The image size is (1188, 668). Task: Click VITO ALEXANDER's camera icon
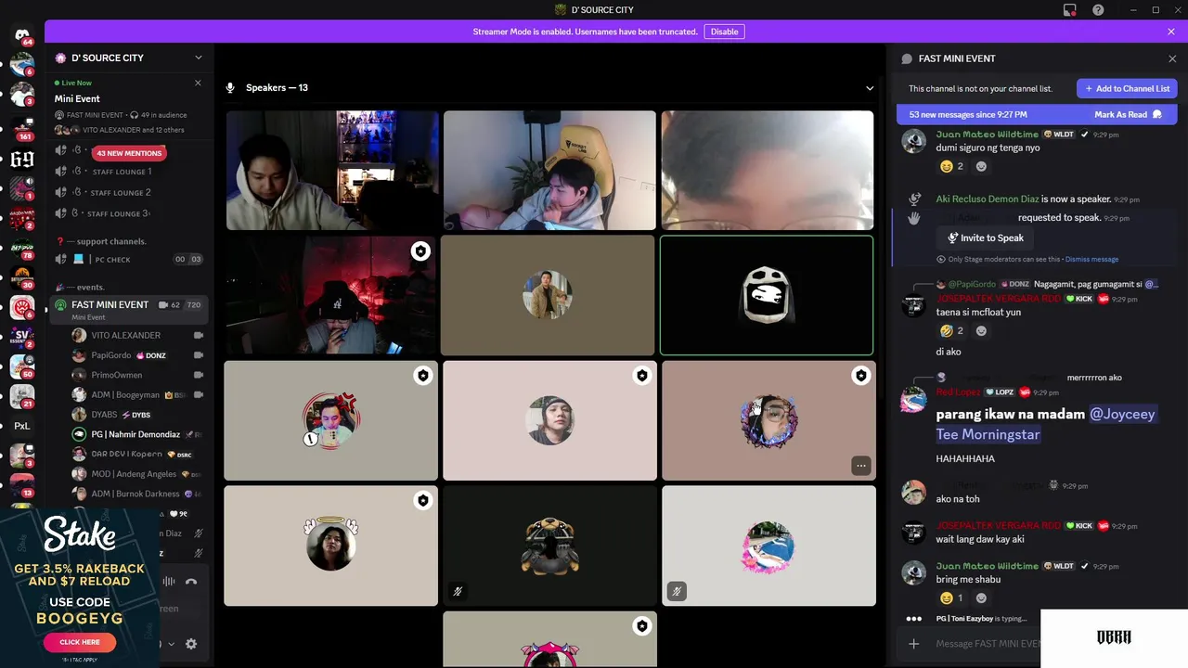(198, 335)
